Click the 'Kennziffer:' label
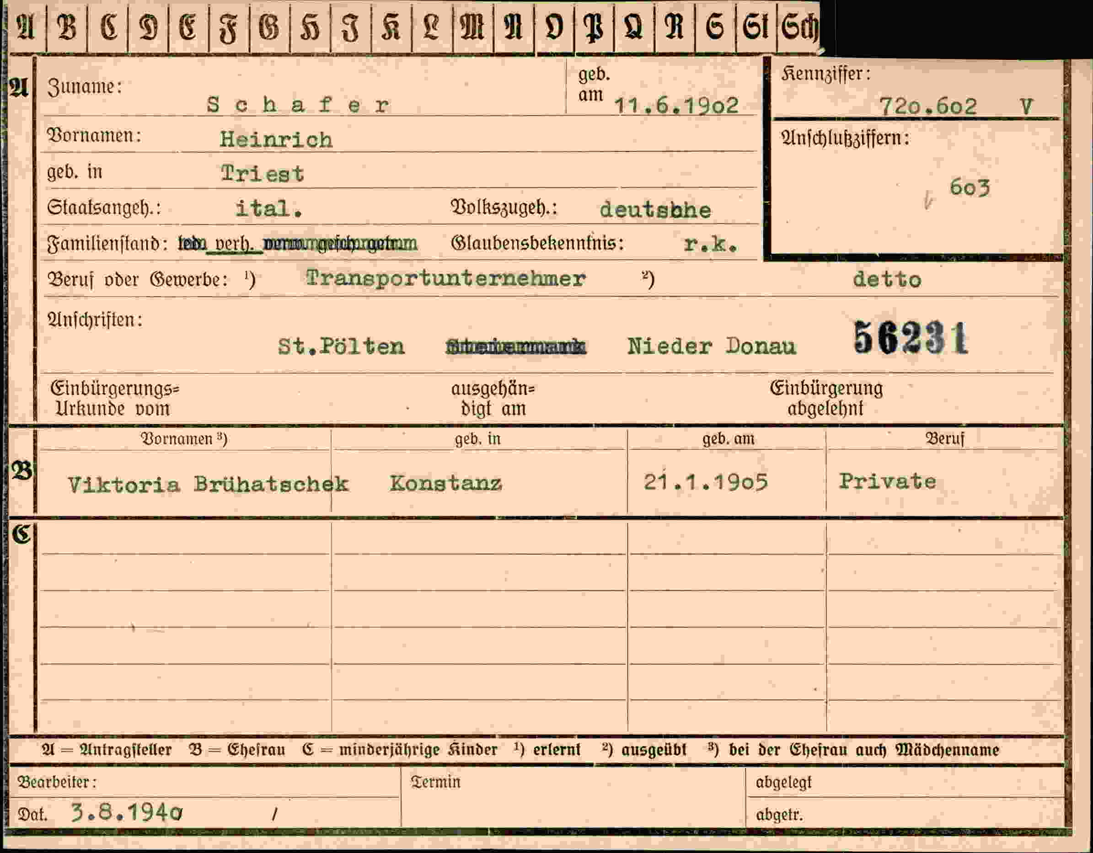The width and height of the screenshot is (1093, 853). pyautogui.click(x=826, y=75)
